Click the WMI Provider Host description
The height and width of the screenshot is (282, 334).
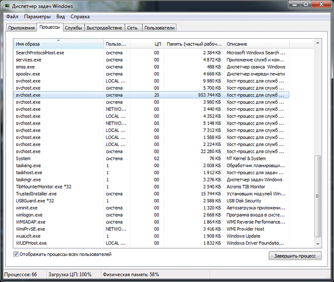245,229
